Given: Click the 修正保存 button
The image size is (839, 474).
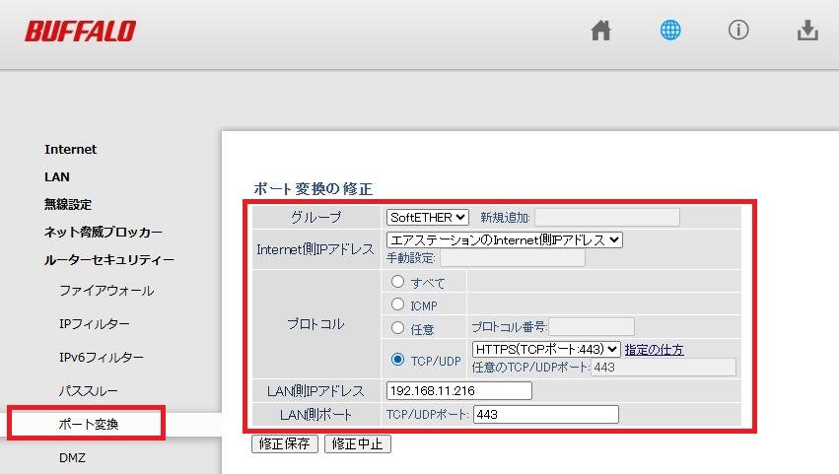Looking at the screenshot, I should (285, 444).
